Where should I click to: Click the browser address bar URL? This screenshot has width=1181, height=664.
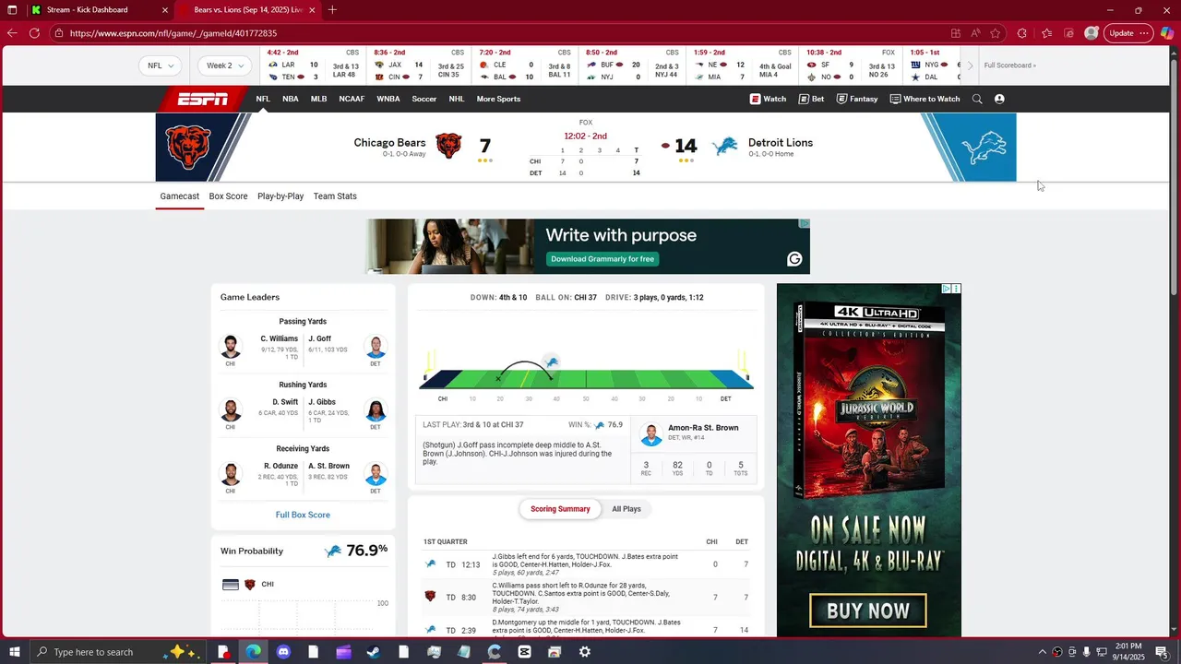(x=173, y=33)
